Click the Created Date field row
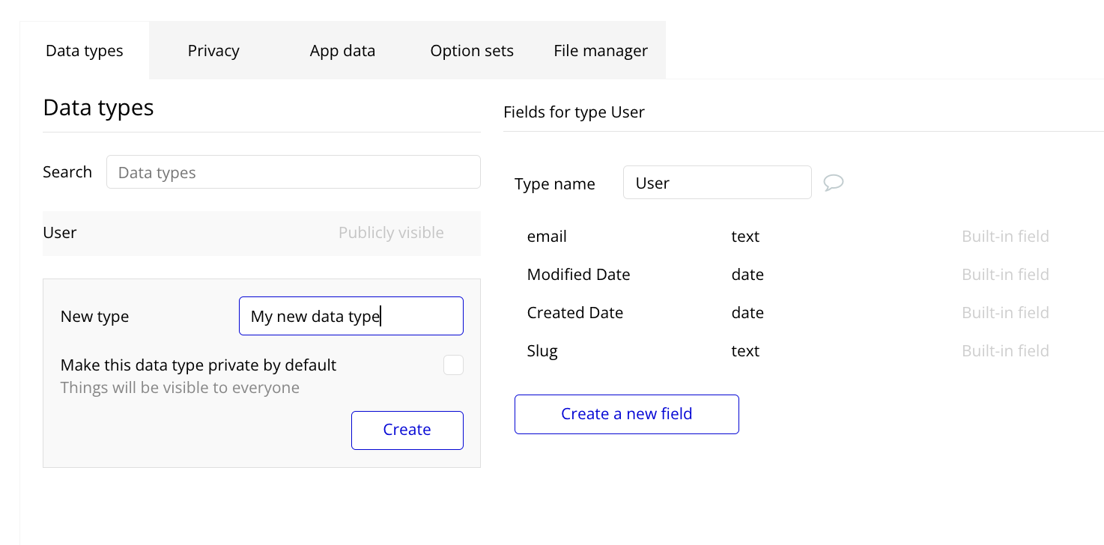Screen dimensions: 1104x545 coord(575,313)
